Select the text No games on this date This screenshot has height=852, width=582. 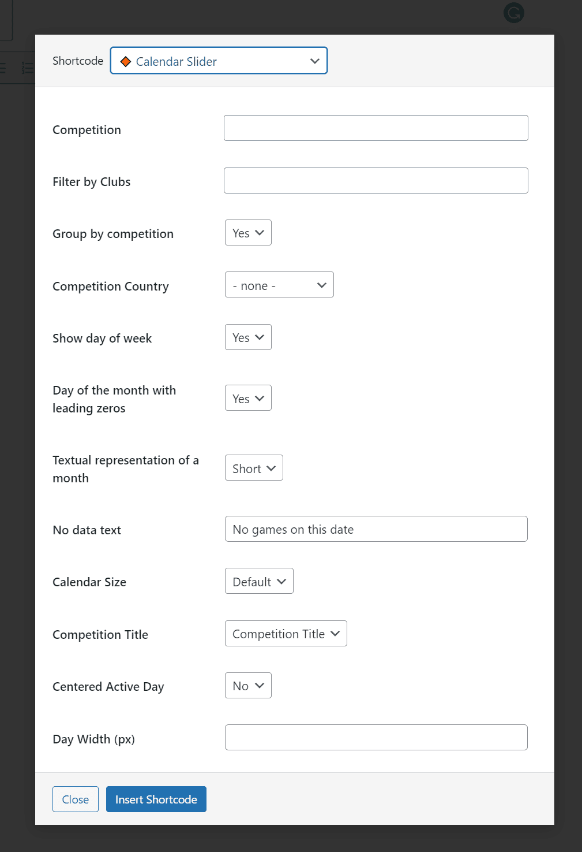[292, 529]
